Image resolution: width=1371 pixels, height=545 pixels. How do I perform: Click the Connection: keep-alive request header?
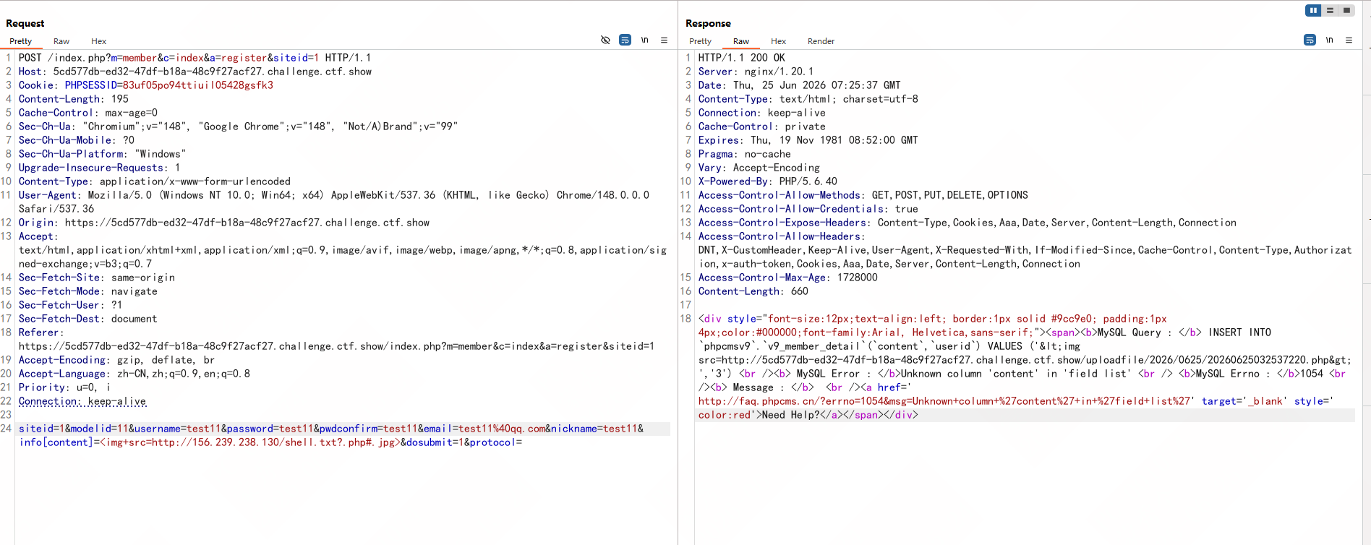click(82, 401)
